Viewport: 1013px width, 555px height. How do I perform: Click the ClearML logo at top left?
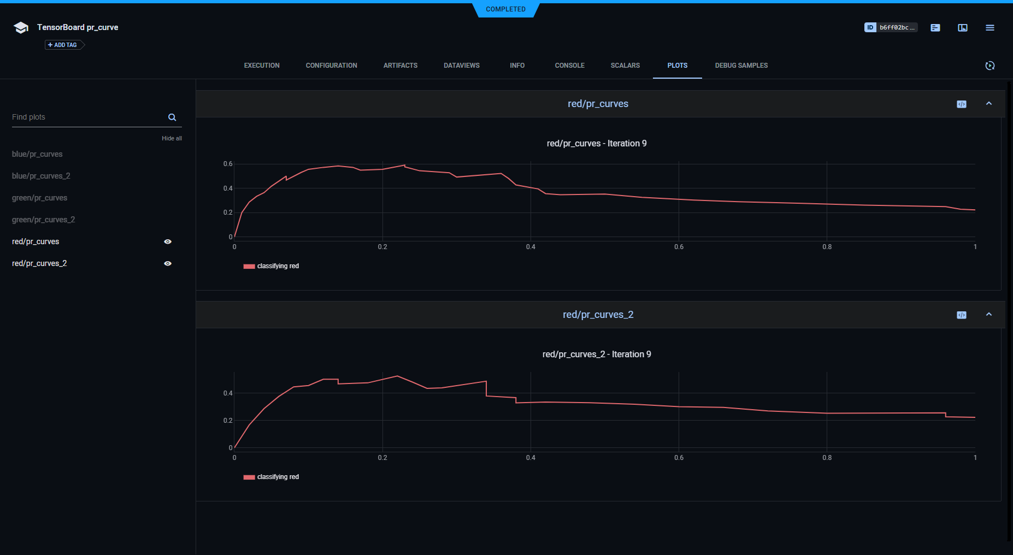click(20, 27)
